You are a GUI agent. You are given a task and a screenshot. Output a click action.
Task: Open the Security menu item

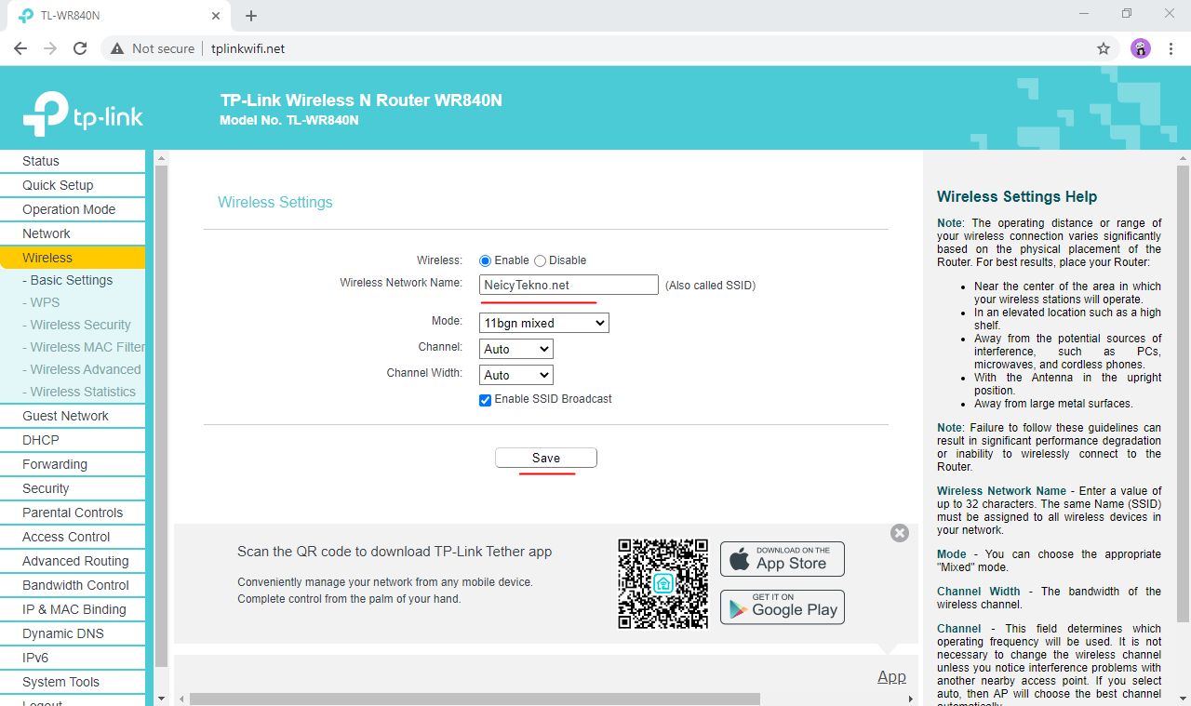click(73, 488)
